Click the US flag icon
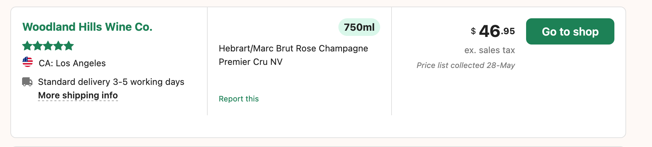Screen dimensions: 652x147 click(x=28, y=62)
